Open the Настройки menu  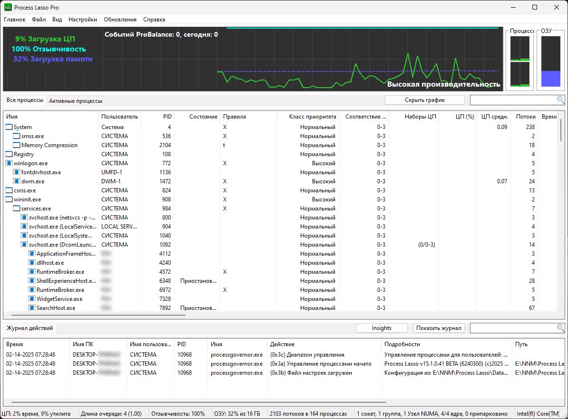(83, 20)
